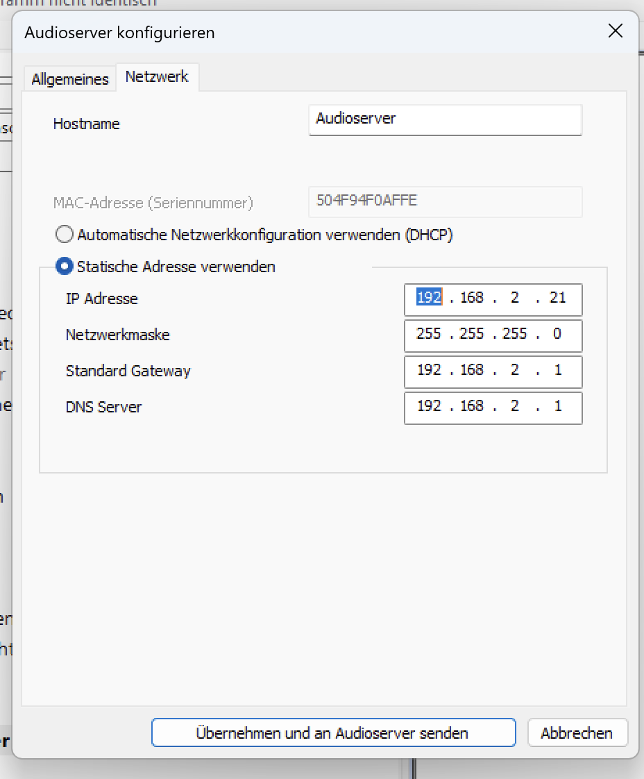644x779 pixels.
Task: Switch to the Allgemeines tab
Action: (69, 78)
